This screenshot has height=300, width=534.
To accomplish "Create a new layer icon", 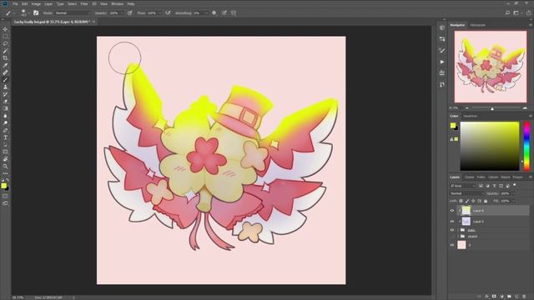I will point(516,297).
